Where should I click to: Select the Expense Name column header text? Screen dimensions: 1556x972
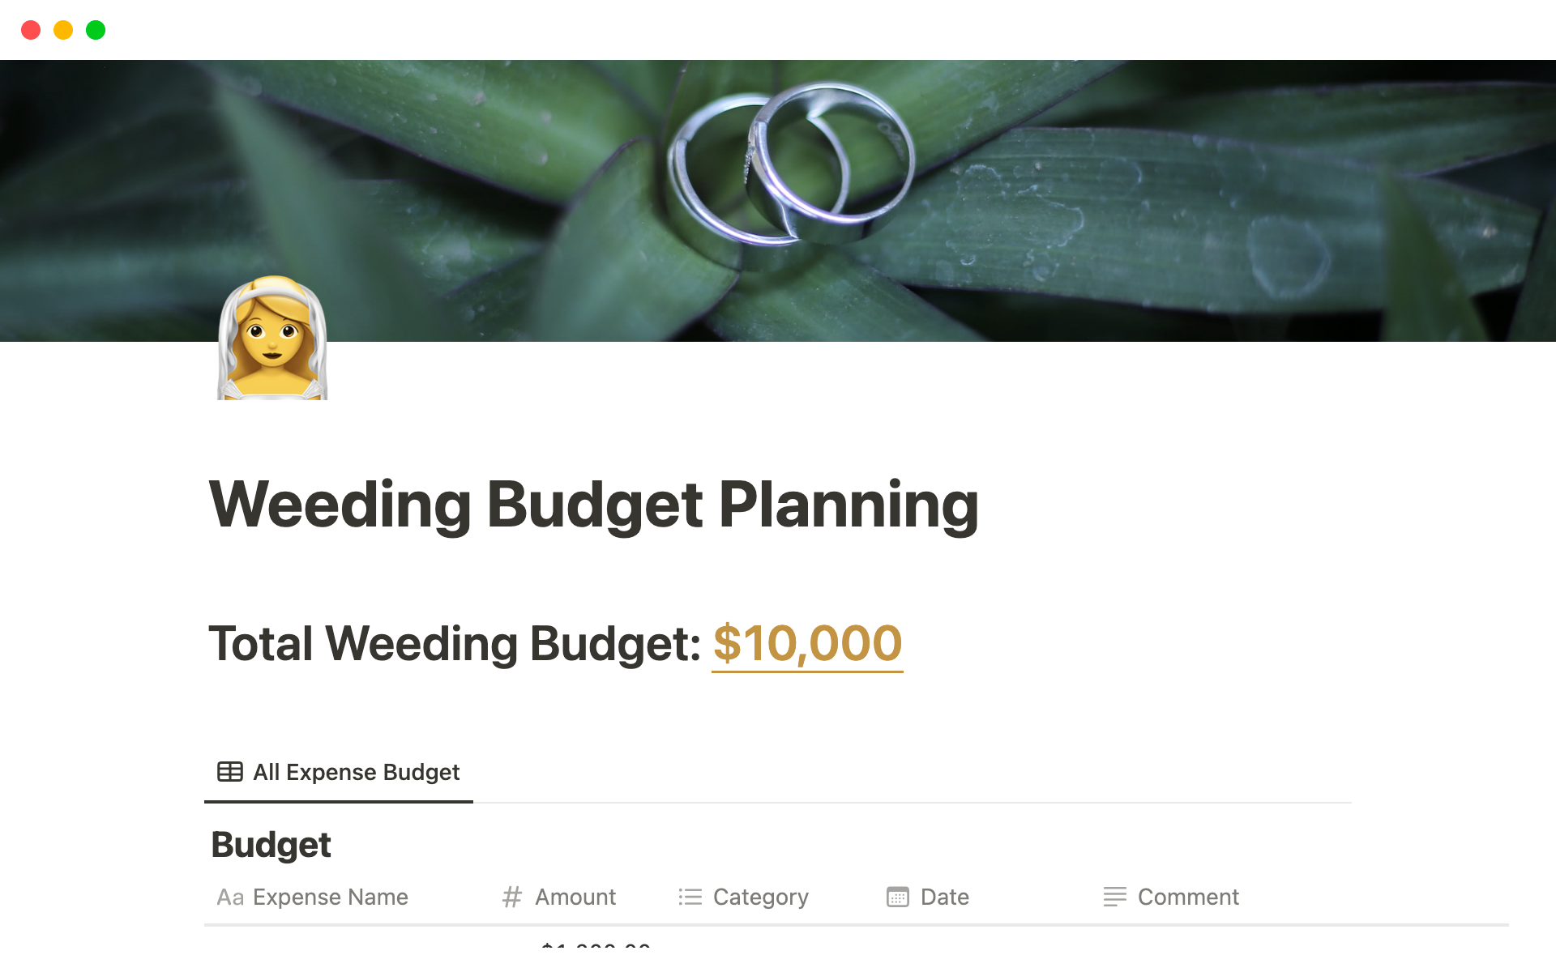coord(330,897)
